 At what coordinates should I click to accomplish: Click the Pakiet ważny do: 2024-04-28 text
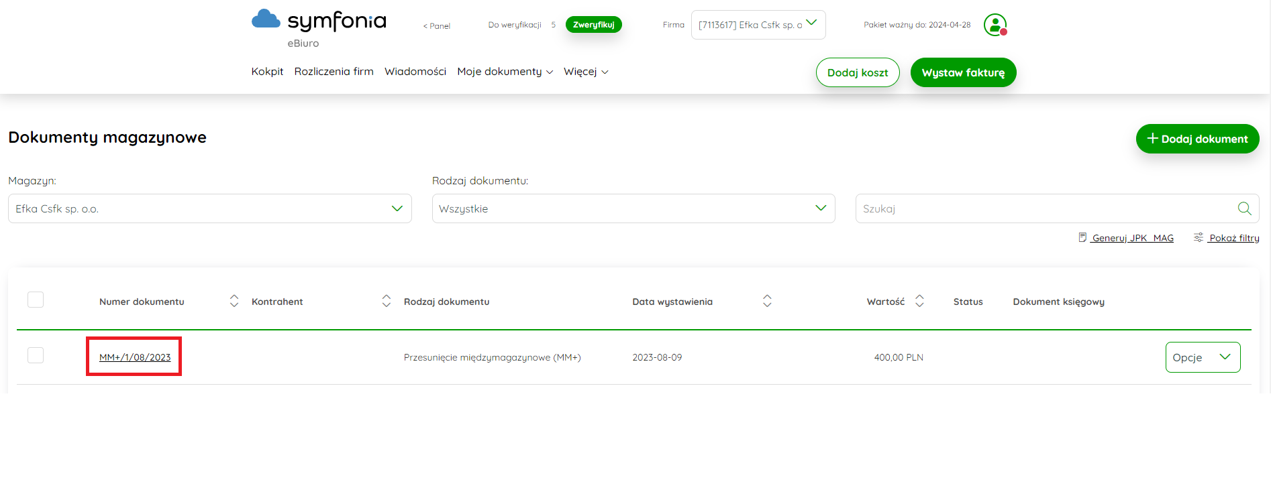click(x=917, y=25)
